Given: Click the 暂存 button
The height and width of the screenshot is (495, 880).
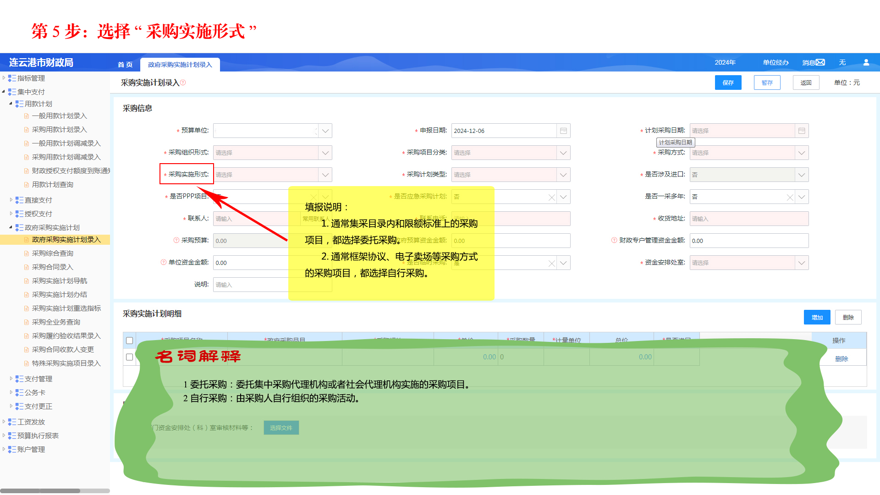Looking at the screenshot, I should tap(767, 82).
